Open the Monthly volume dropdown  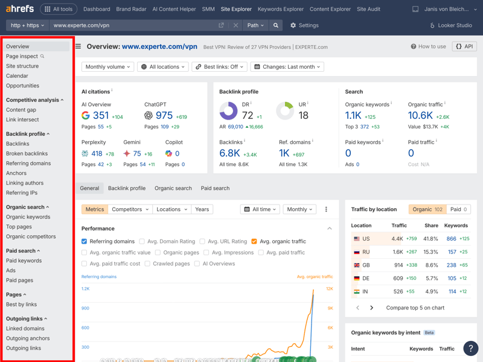pyautogui.click(x=107, y=67)
